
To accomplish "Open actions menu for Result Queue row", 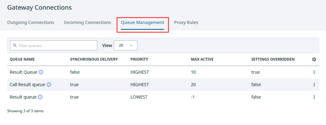I will point(314,72).
